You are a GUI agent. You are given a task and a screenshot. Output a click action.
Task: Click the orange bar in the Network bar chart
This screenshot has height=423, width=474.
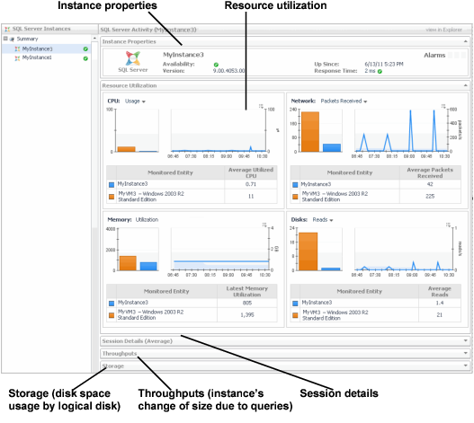[x=310, y=132]
